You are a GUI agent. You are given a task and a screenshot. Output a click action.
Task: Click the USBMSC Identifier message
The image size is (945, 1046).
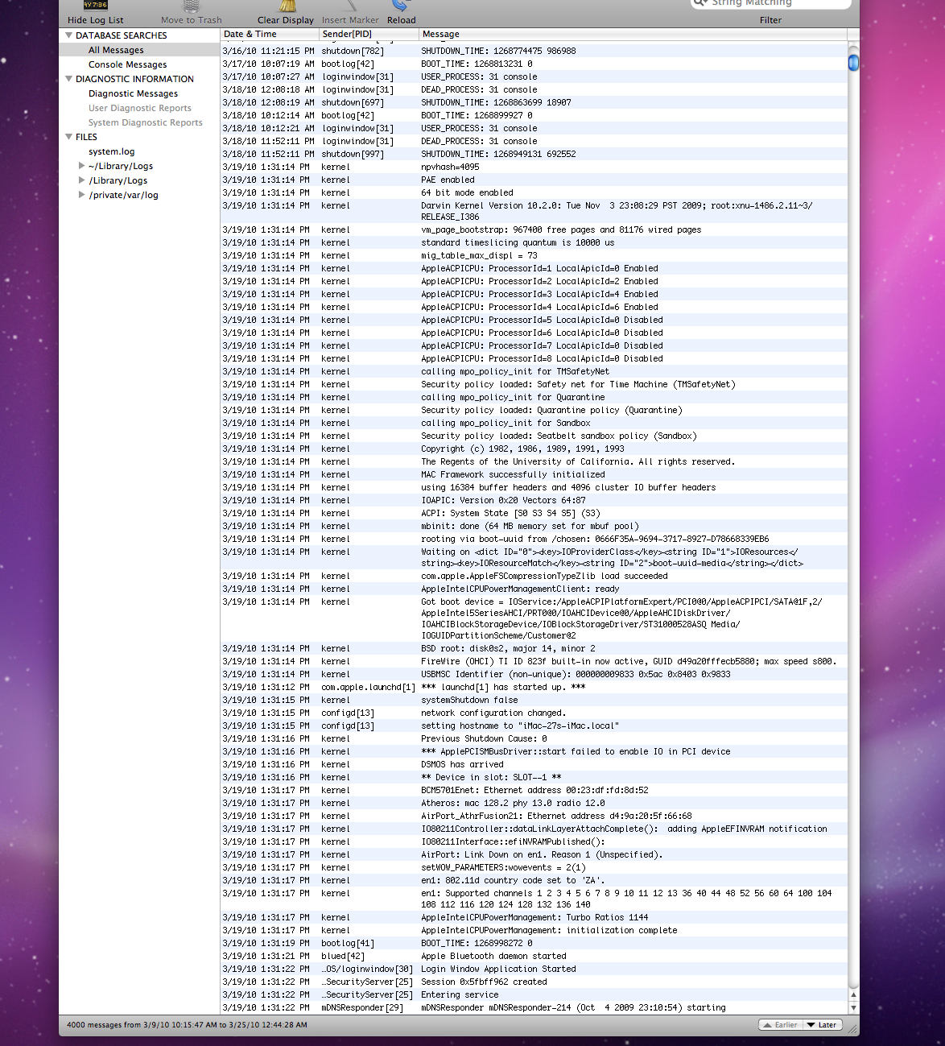coord(576,674)
